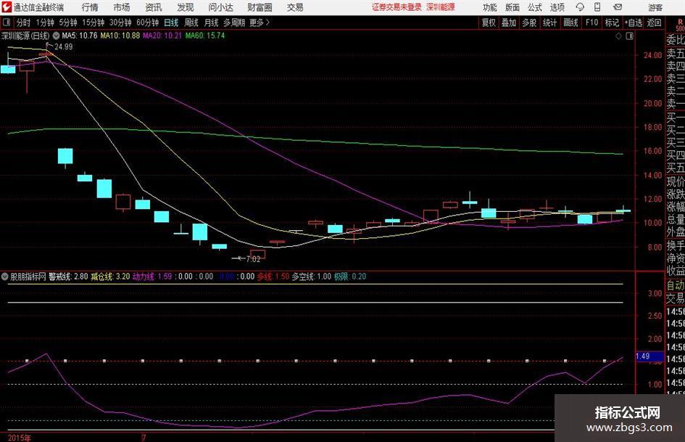The image size is (685, 442).
Task: Open the 财富圈 menu
Action: 260,7
